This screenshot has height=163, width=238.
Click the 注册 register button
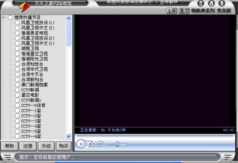28,146
